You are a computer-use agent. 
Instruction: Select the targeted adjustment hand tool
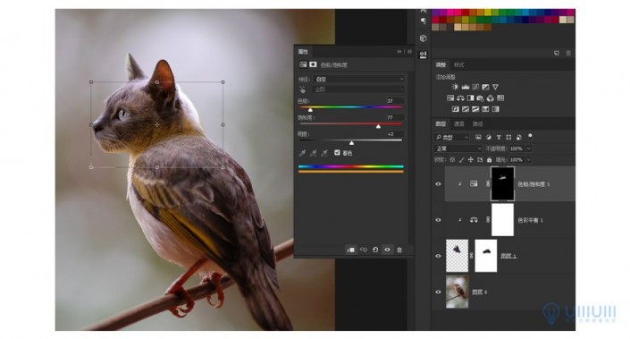click(303, 89)
